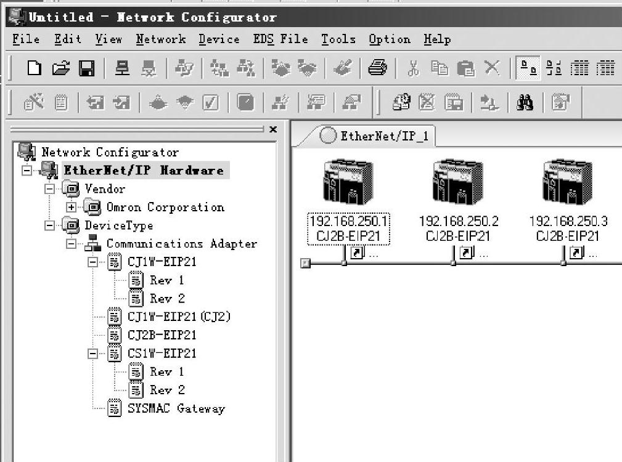622x462 pixels.
Task: Open the File menu
Action: pos(26,39)
